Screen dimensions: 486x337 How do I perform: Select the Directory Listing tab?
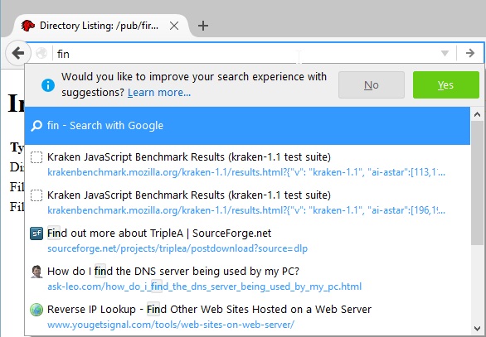click(x=100, y=26)
